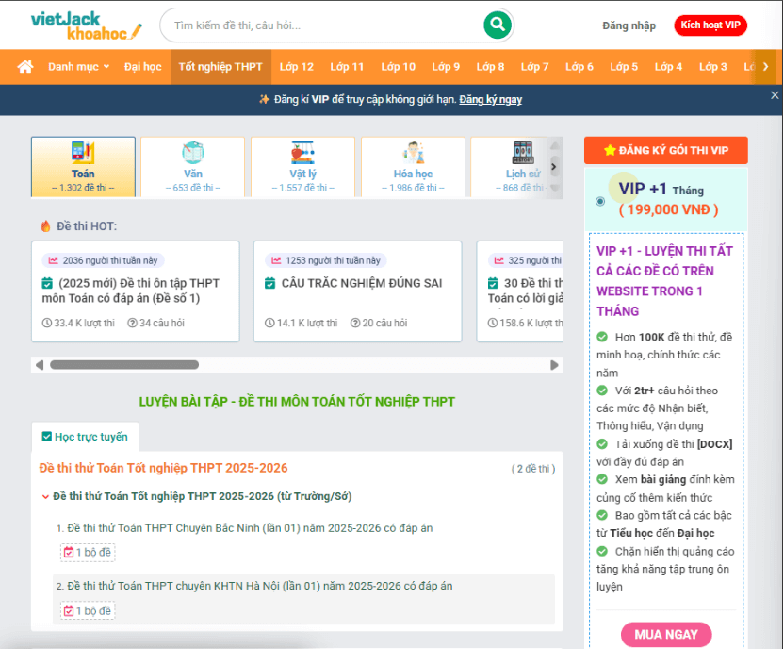
Task: Open the Tốt nghiệp THPT menu item
Action: [220, 67]
